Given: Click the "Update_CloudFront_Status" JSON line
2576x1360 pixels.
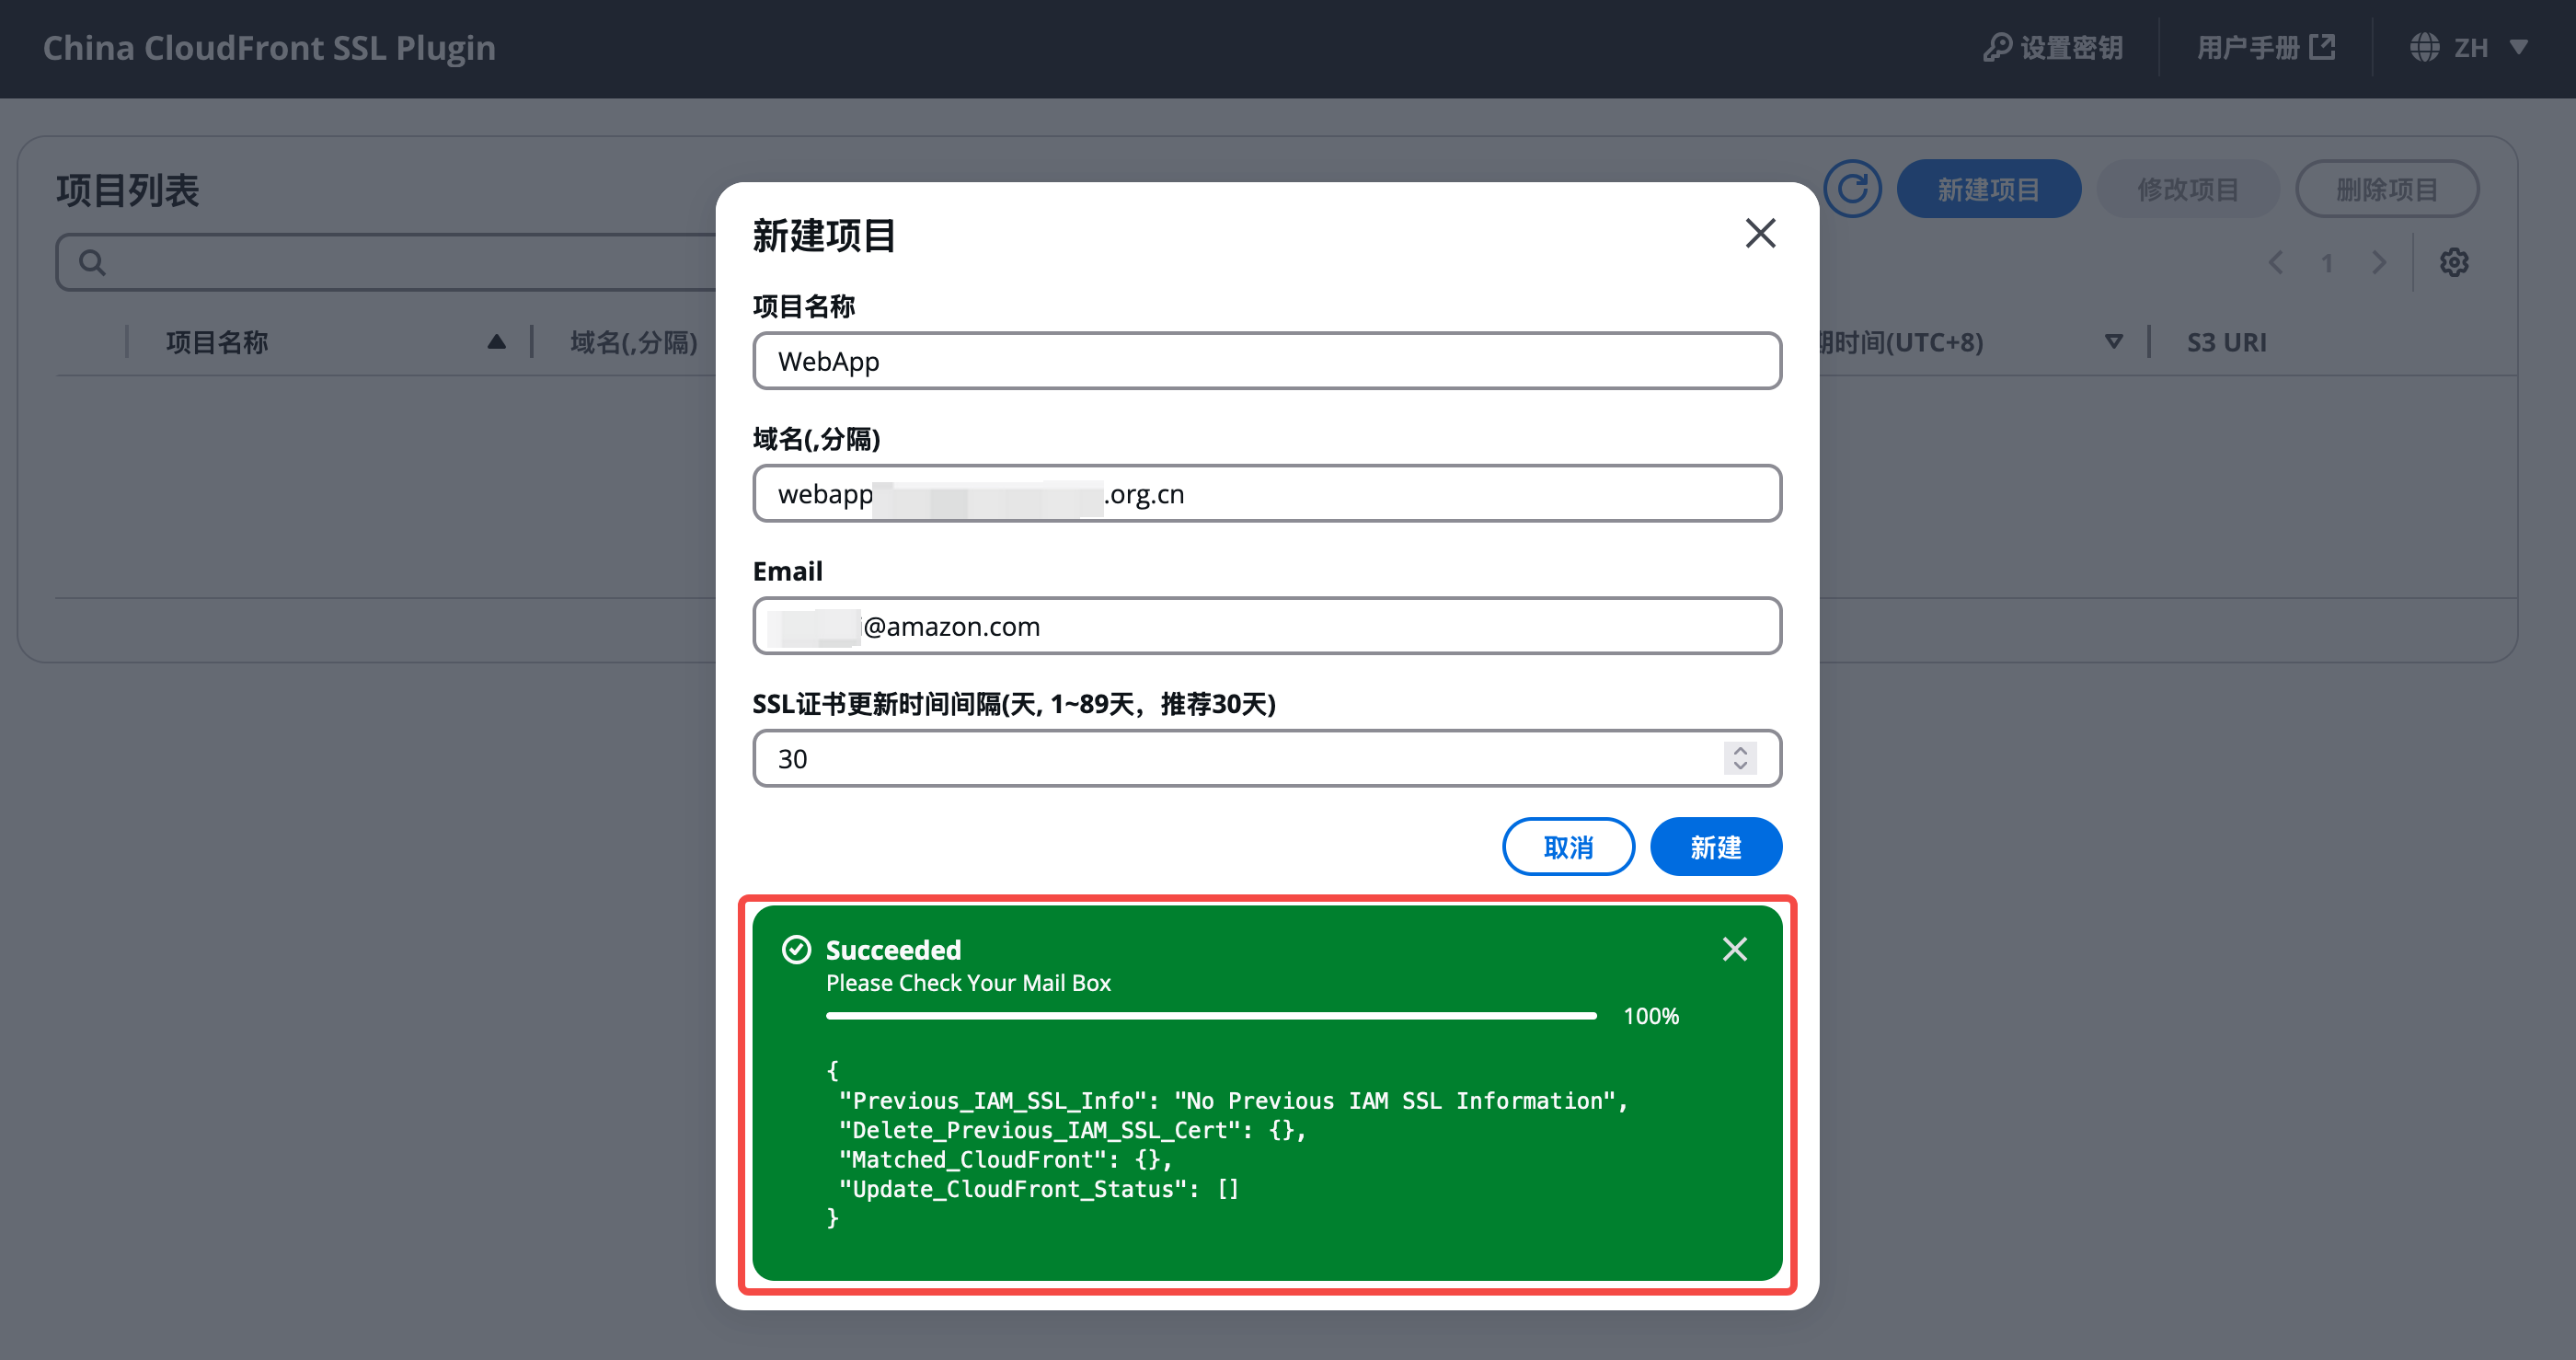Looking at the screenshot, I should click(1039, 1189).
